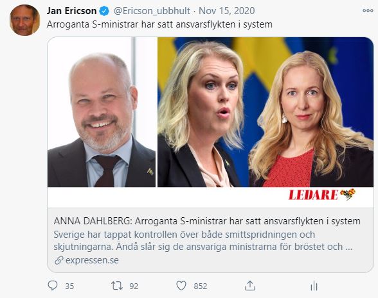The width and height of the screenshot is (378, 298).
Task: Click the Nov 15, 2020 timestamp
Action: click(x=226, y=11)
